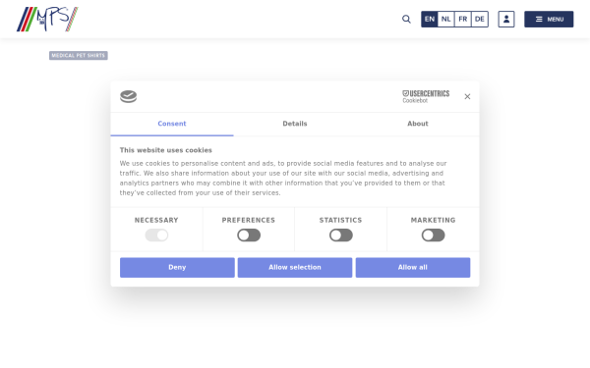590x368 pixels.
Task: Switch to the Details tab
Action: point(295,124)
